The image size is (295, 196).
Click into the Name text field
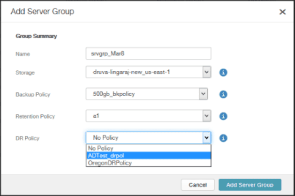(148, 53)
